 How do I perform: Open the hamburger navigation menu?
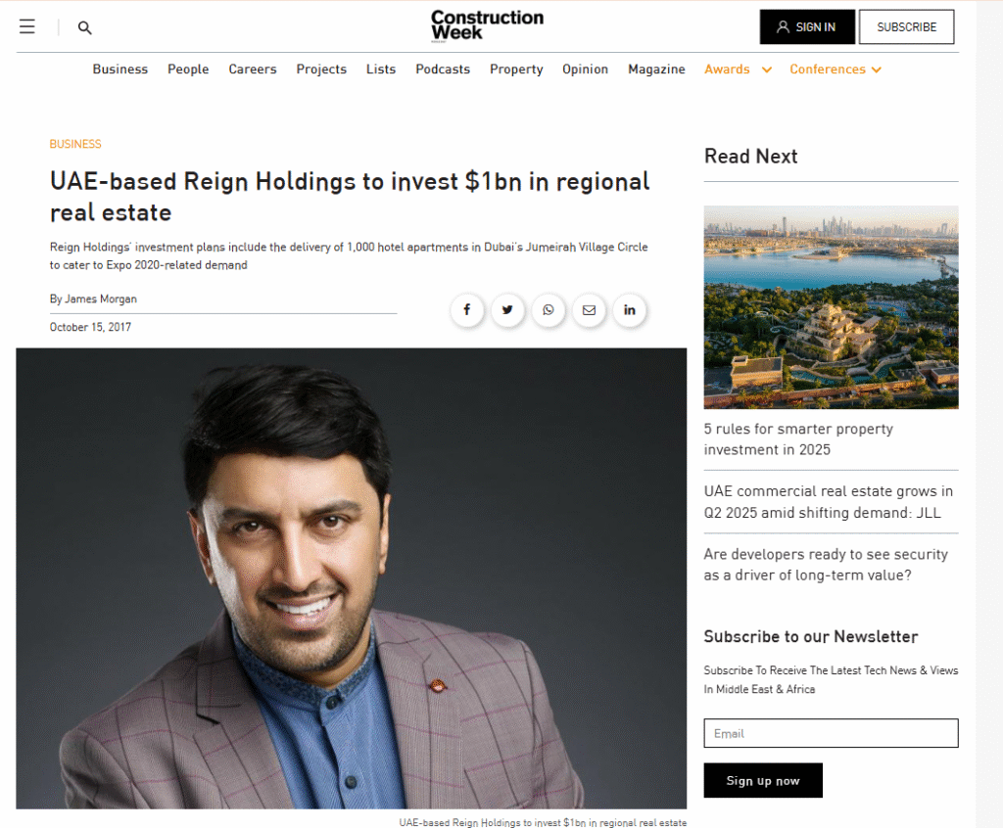coord(27,27)
